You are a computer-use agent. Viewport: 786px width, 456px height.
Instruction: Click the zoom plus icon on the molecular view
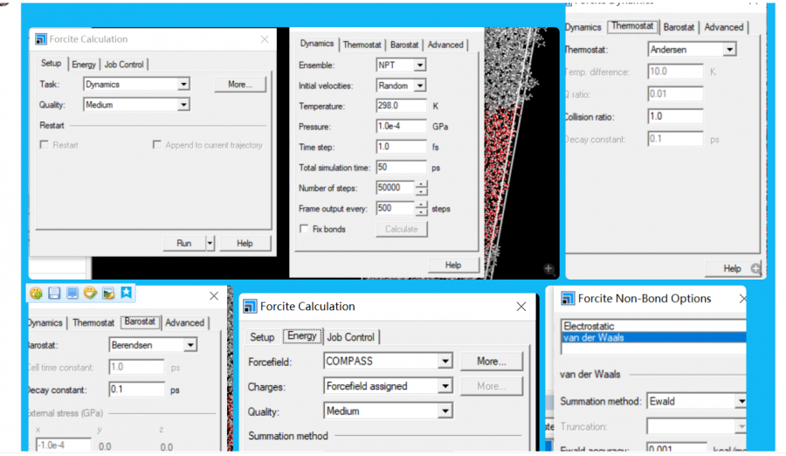point(549,269)
